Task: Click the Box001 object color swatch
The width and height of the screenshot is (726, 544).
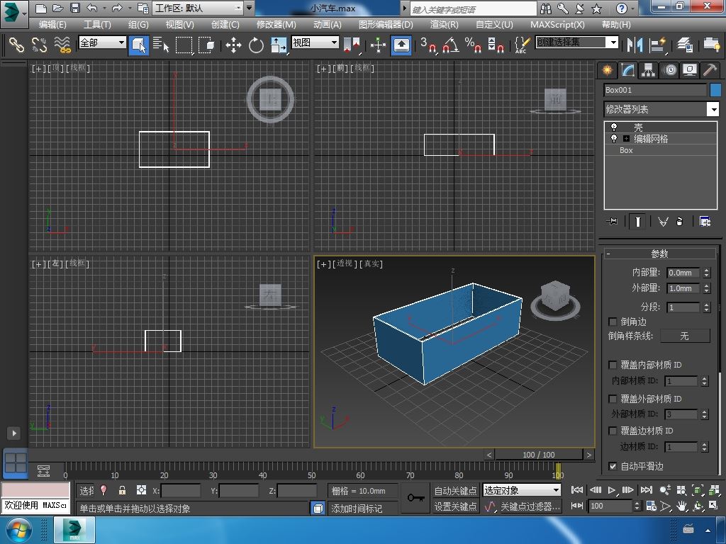Action: 715,90
